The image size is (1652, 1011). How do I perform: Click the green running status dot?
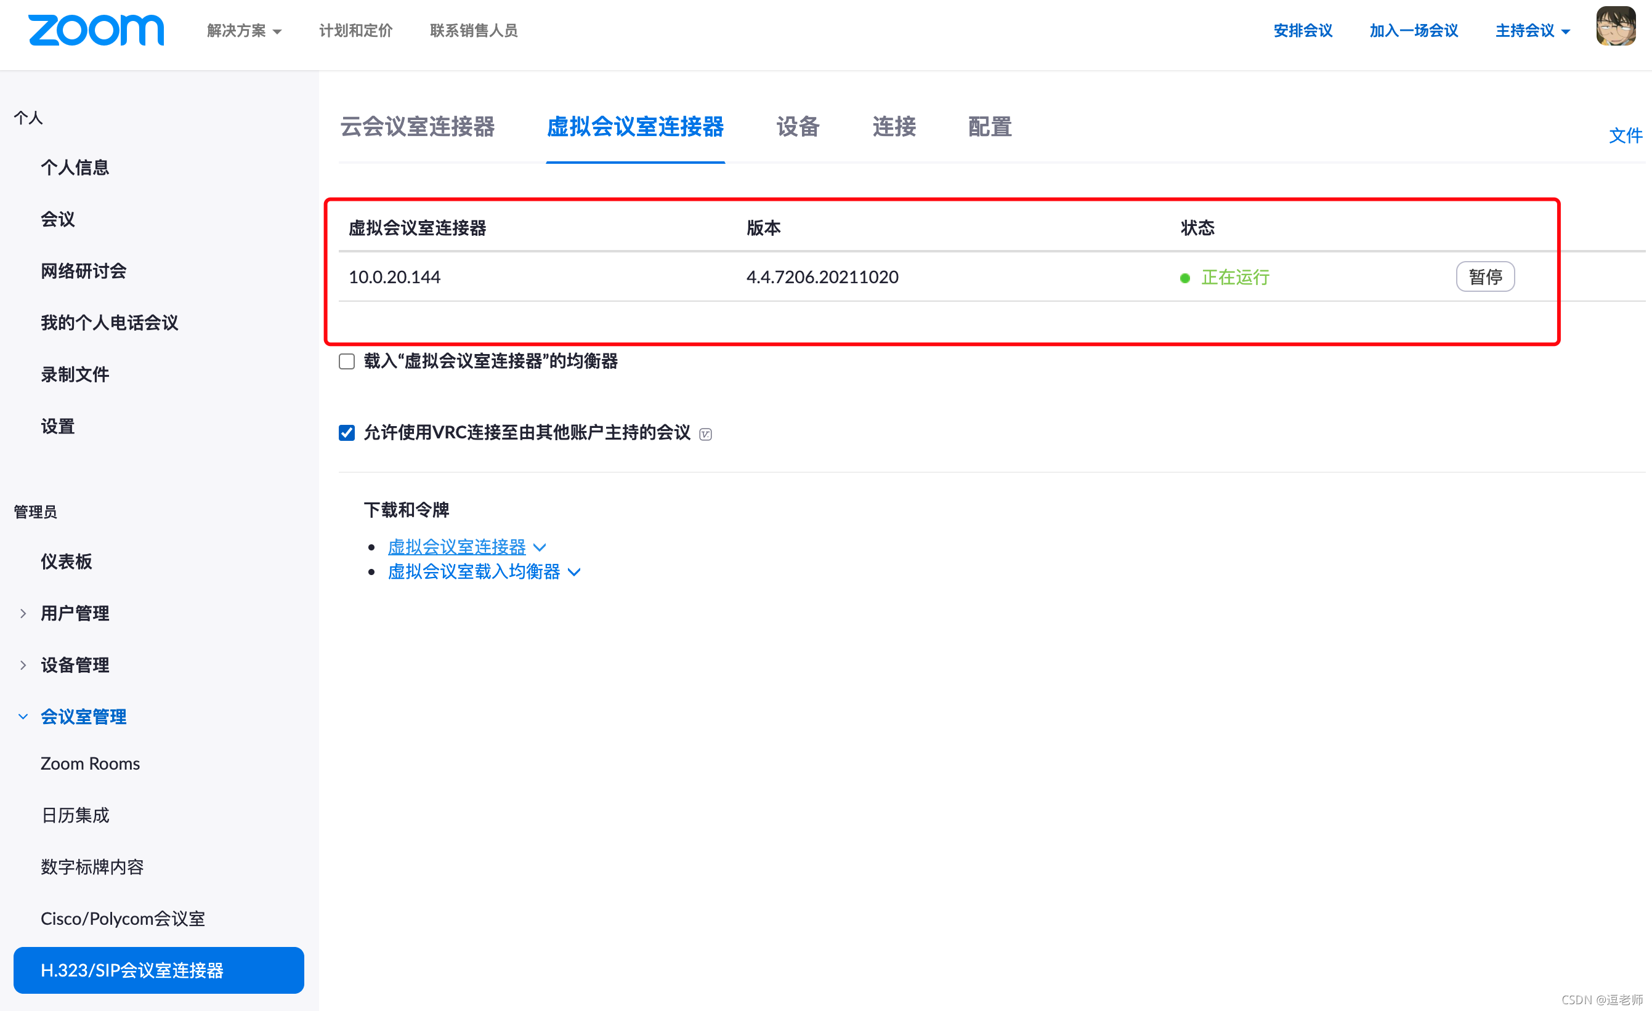point(1184,278)
